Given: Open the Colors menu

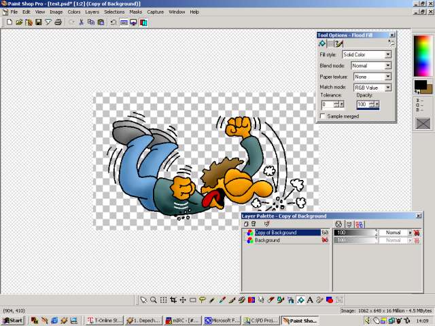Looking at the screenshot, I should click(x=74, y=12).
